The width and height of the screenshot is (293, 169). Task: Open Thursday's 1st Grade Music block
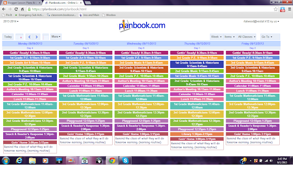click(x=197, y=76)
